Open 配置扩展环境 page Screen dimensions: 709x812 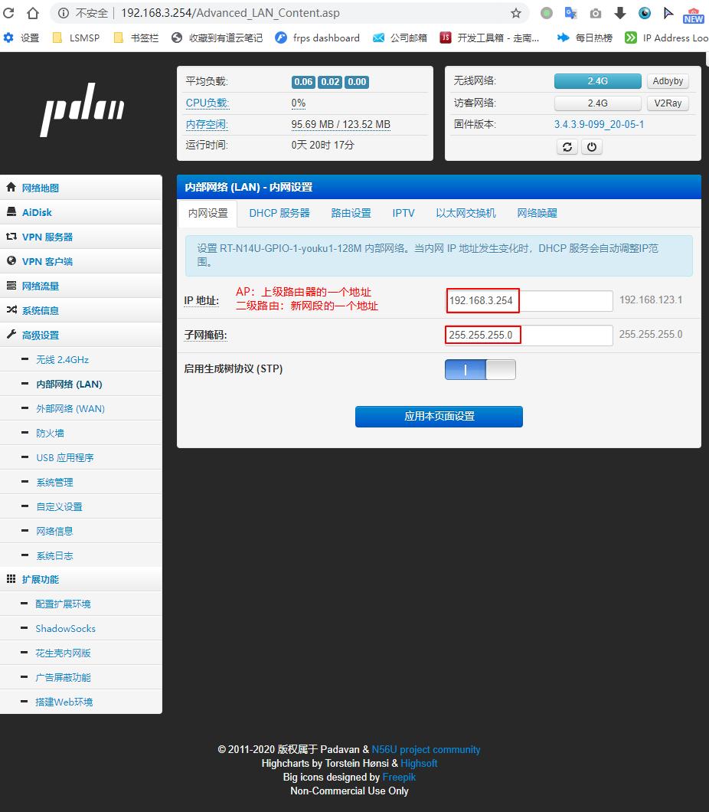[x=80, y=604]
